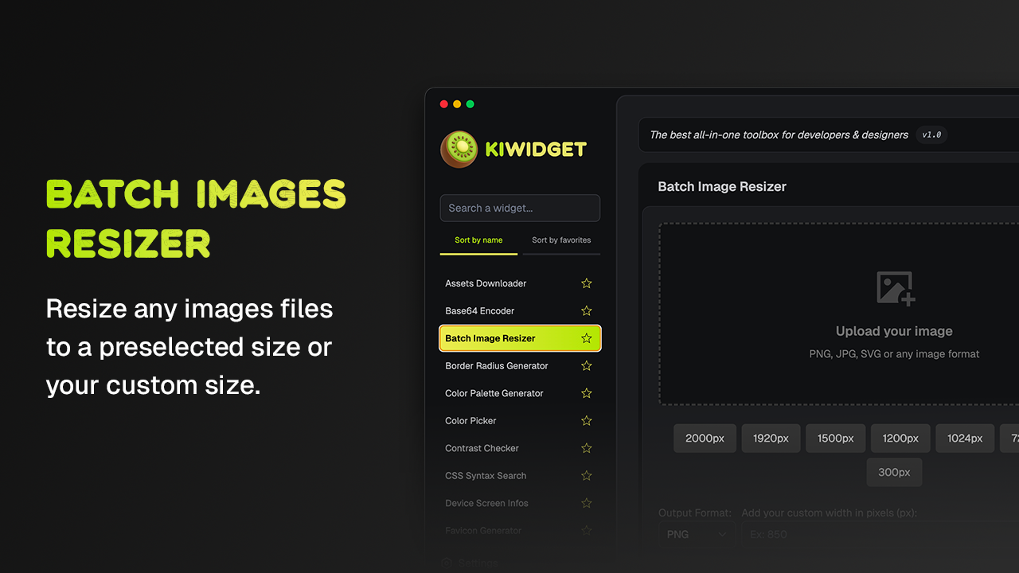
Task: Switch to the Sort by favorites tab
Action: coord(561,240)
